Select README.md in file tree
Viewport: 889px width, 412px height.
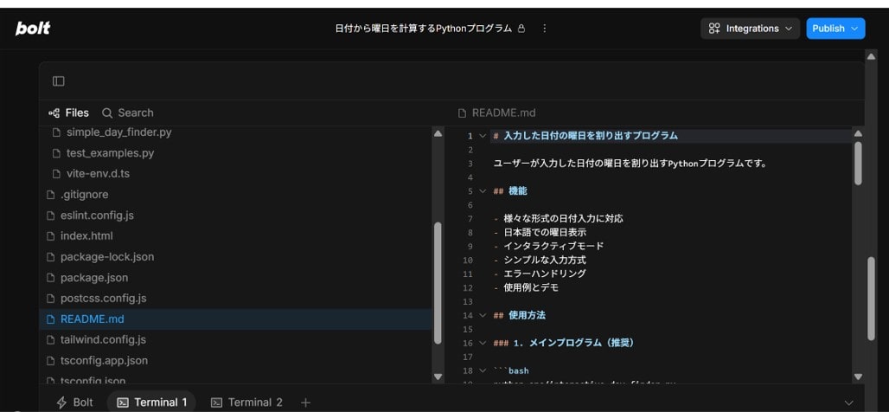(x=235, y=319)
